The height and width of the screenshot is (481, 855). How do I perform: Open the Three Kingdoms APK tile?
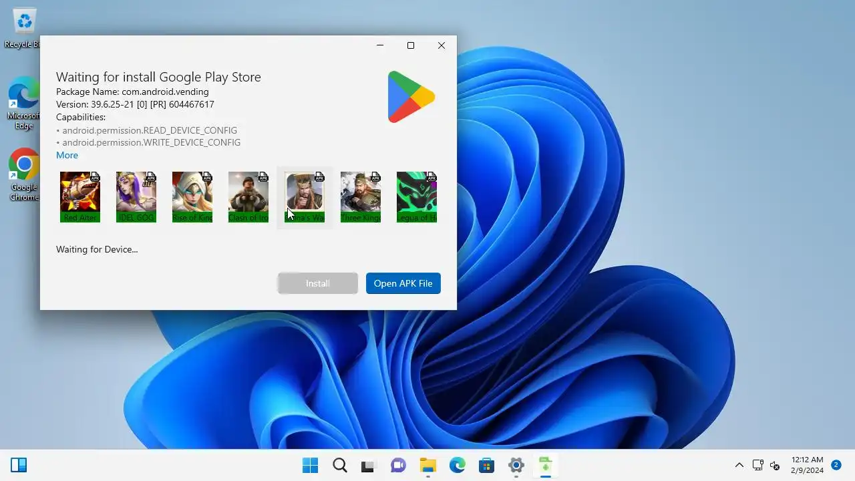(361, 197)
